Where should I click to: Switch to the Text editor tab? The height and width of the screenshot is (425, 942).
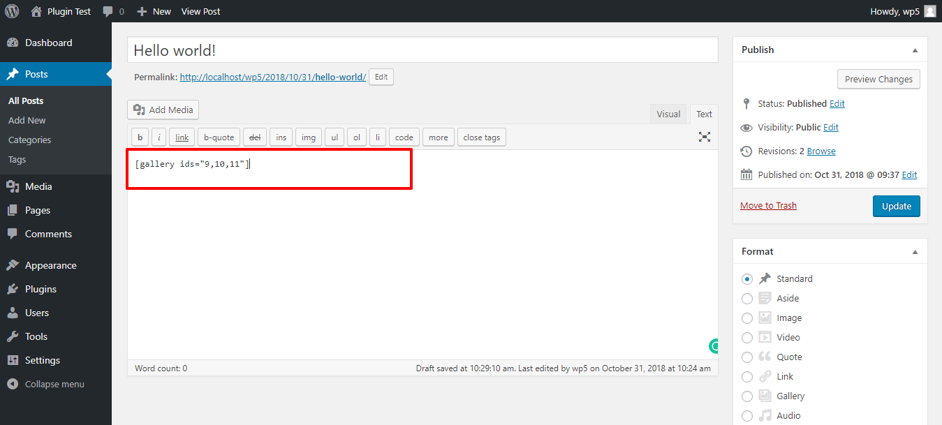(x=704, y=114)
